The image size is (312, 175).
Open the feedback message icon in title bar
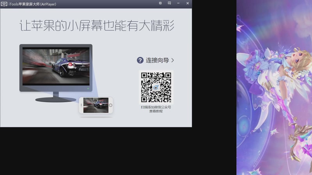[x=169, y=3]
